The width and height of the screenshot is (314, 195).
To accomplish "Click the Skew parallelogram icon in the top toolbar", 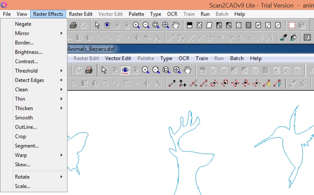I will (x=209, y=25).
